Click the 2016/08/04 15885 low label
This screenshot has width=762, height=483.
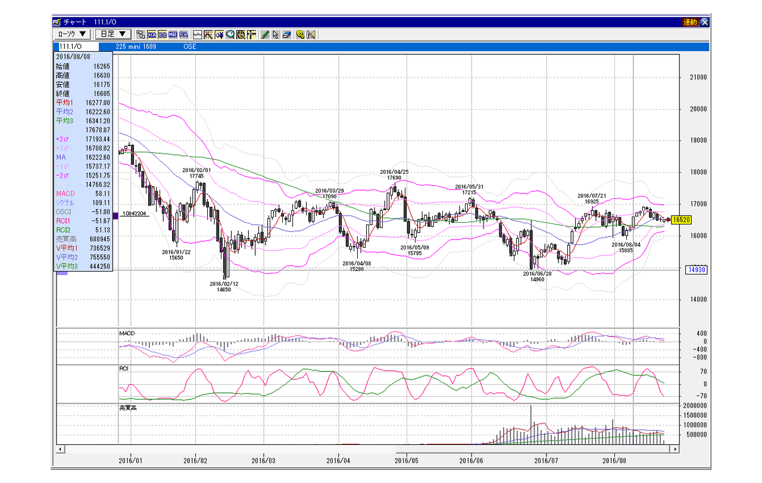626,247
